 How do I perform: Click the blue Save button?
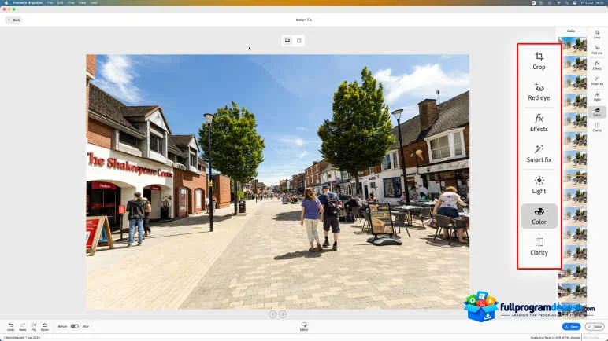[571, 327]
